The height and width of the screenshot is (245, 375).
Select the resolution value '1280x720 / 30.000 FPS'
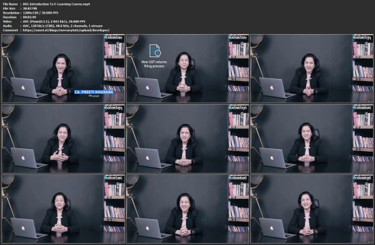40,13
